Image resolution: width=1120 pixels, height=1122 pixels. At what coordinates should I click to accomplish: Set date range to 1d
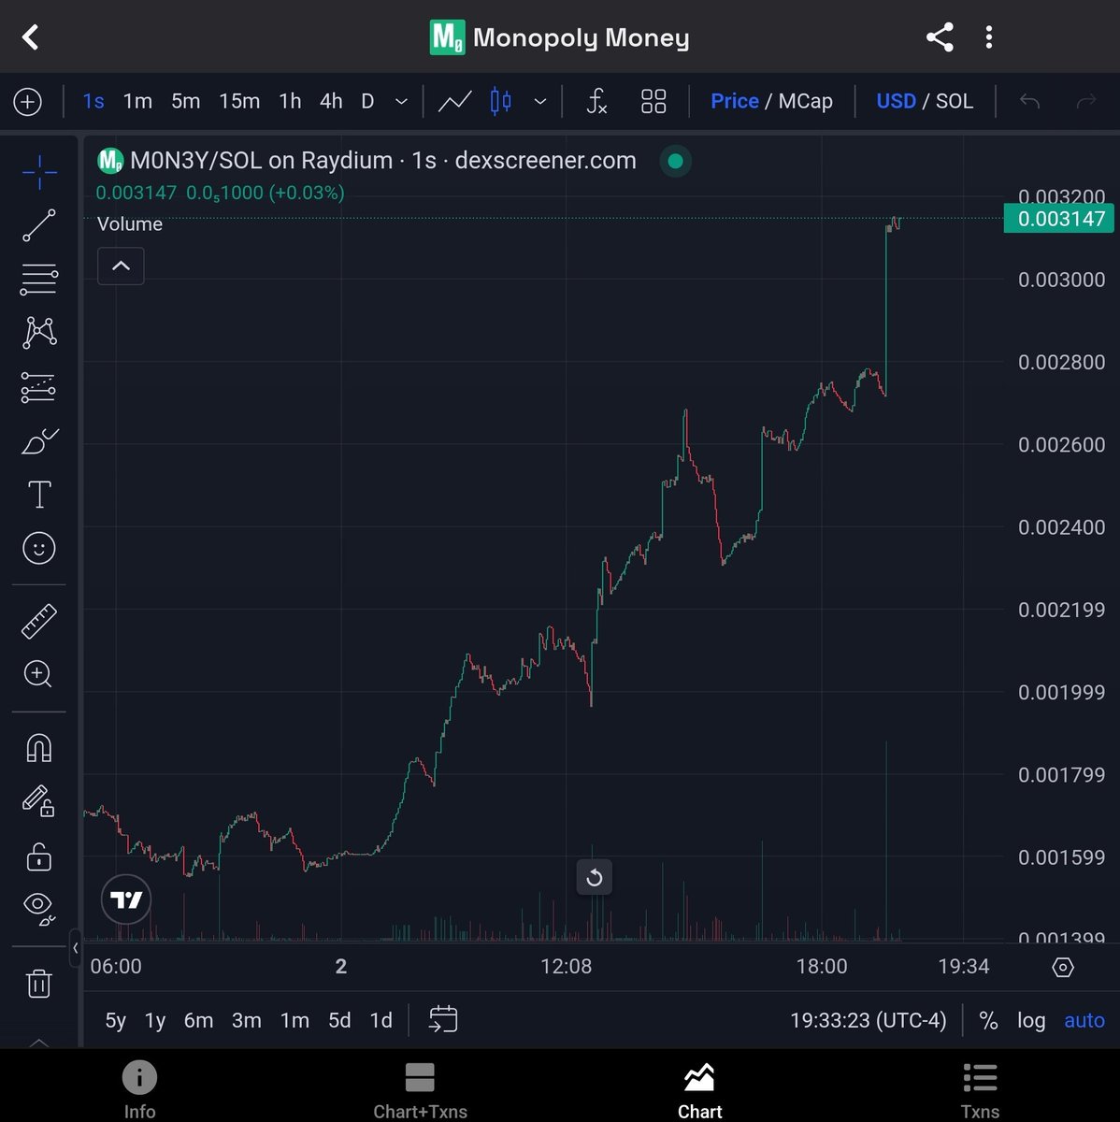pyautogui.click(x=381, y=1020)
